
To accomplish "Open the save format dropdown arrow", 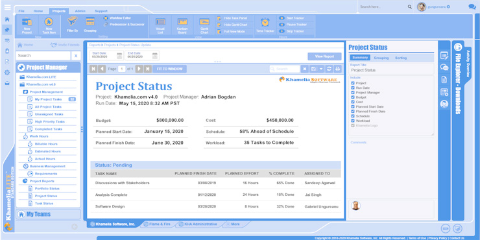I will coord(321,69).
